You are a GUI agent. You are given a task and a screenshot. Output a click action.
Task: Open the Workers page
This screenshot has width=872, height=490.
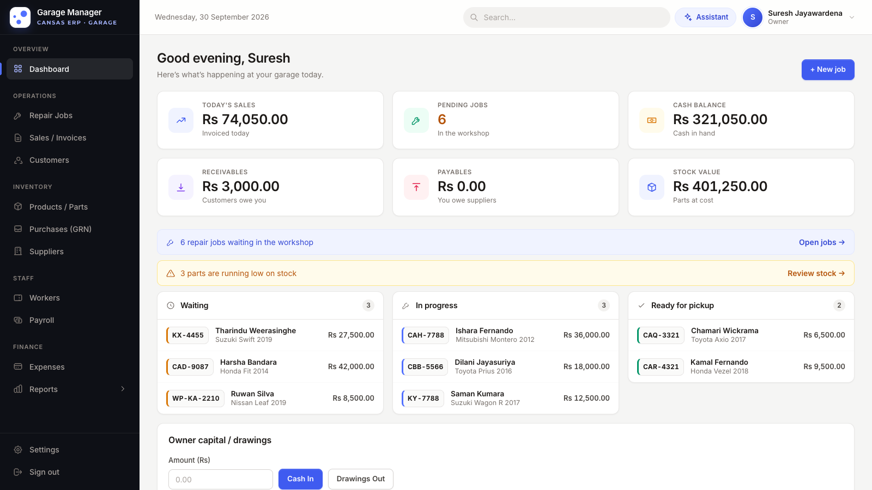(x=70, y=298)
